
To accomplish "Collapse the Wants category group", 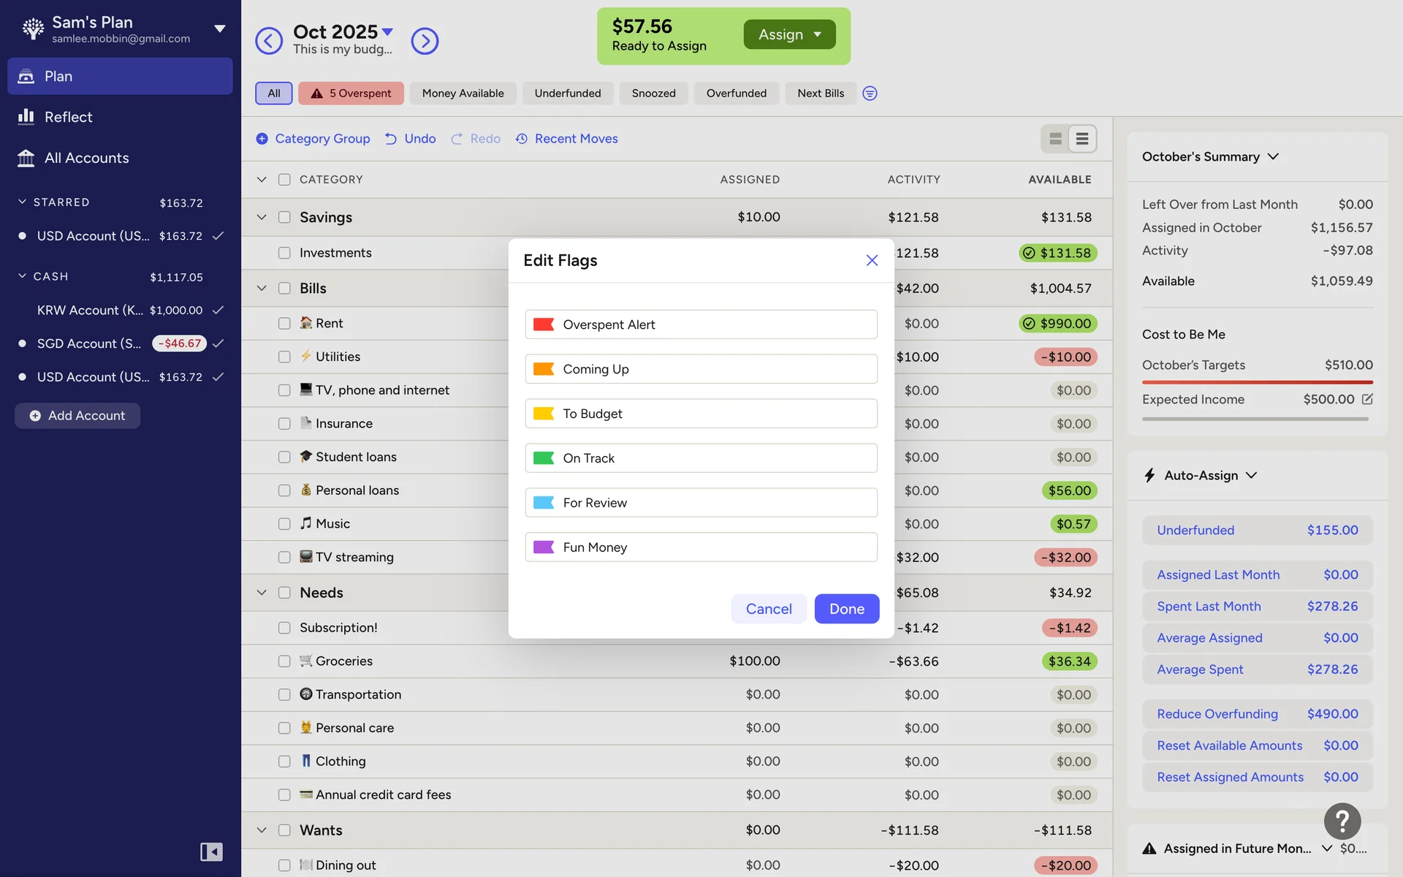I will pos(262,830).
